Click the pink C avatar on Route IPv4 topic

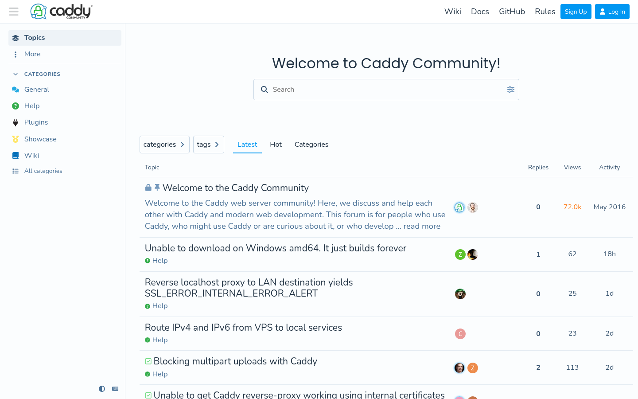(460, 334)
